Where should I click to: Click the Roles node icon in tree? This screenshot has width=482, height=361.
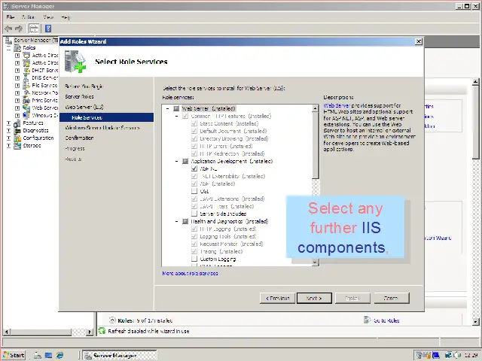coord(17,48)
